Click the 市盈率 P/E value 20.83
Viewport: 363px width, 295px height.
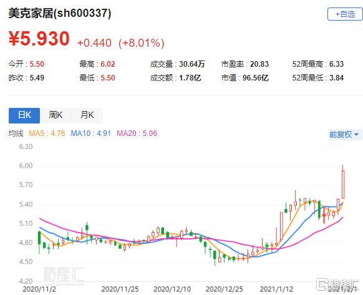point(259,64)
